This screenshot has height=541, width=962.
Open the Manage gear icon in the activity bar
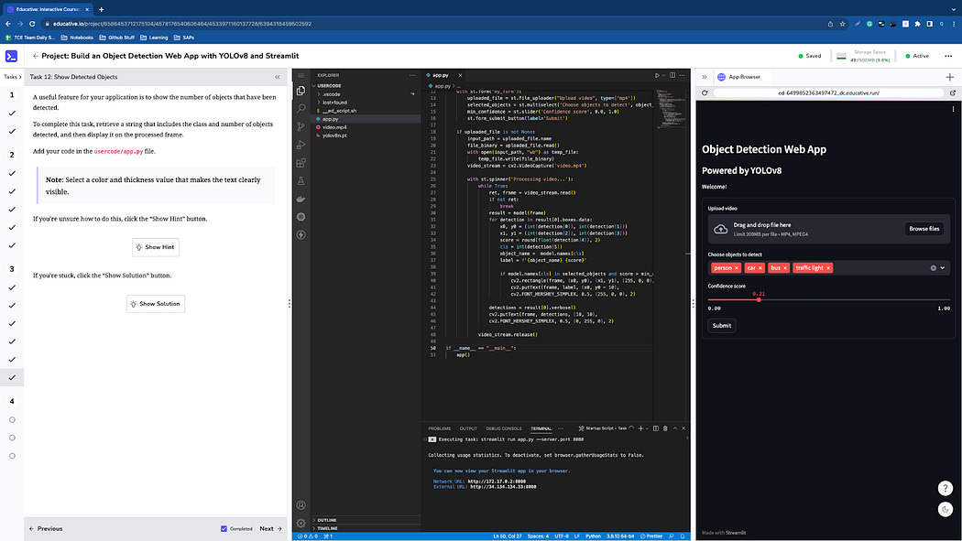(301, 524)
